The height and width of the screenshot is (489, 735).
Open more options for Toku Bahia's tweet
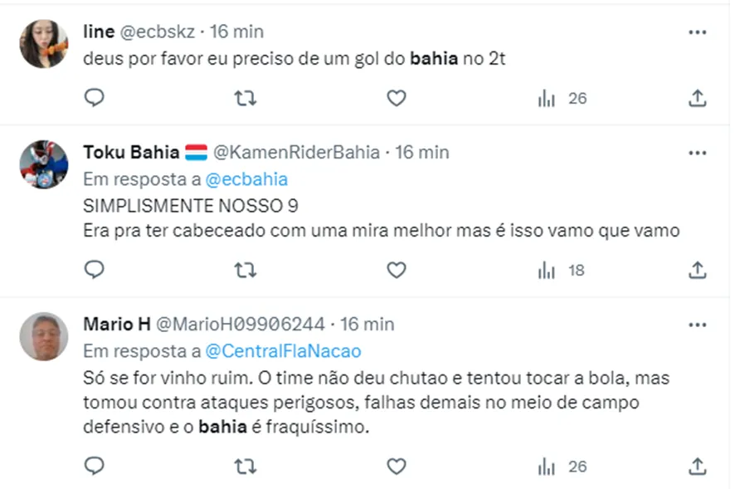(698, 153)
